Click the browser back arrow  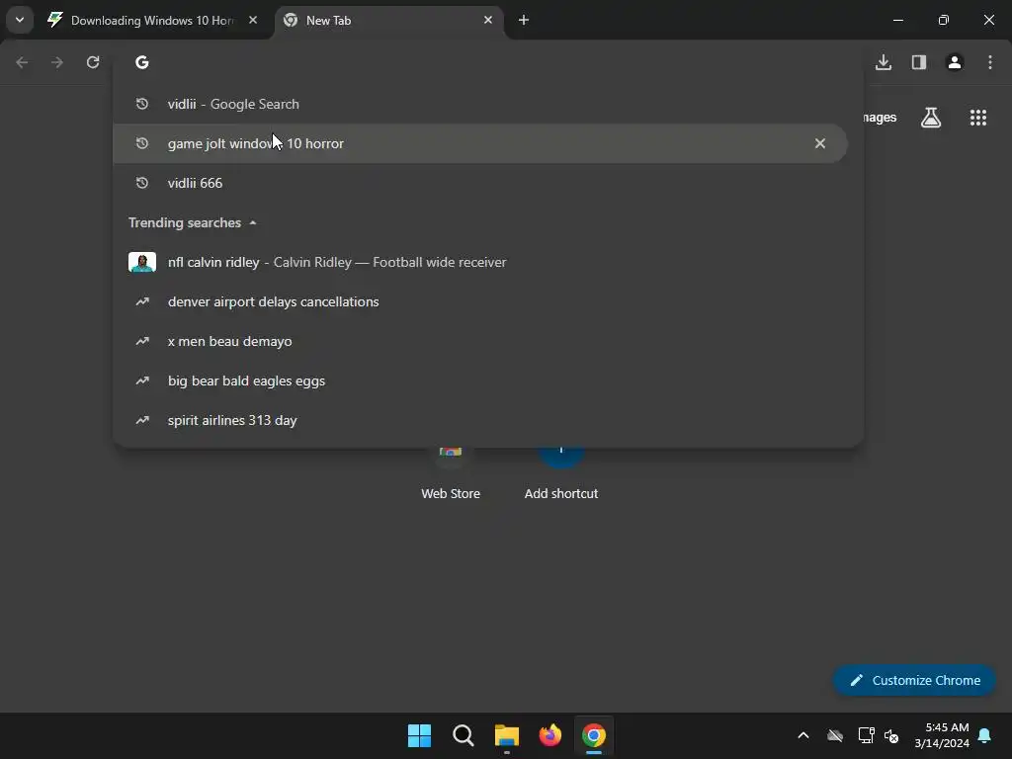tap(22, 62)
